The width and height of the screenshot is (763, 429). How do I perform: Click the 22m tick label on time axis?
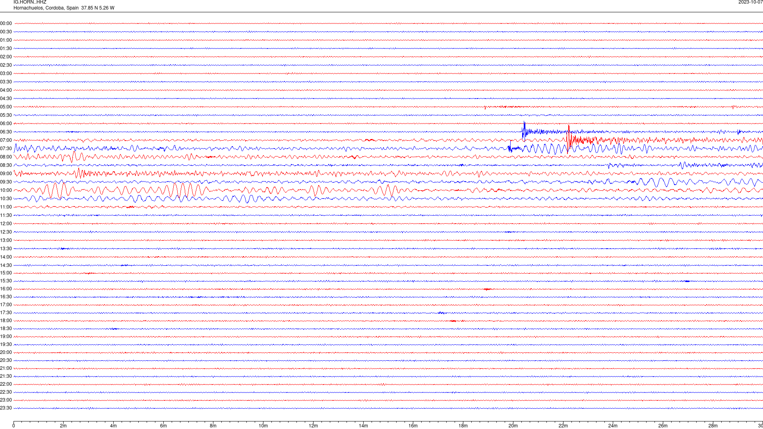563,426
